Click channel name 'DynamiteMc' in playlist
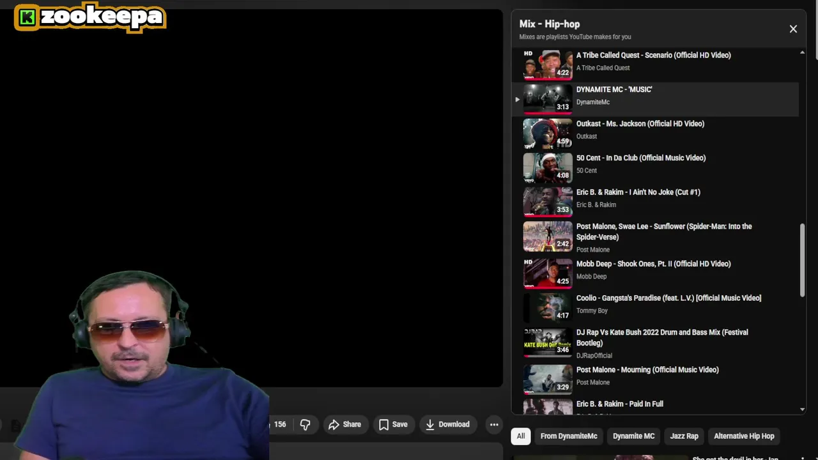818x460 pixels. [593, 102]
